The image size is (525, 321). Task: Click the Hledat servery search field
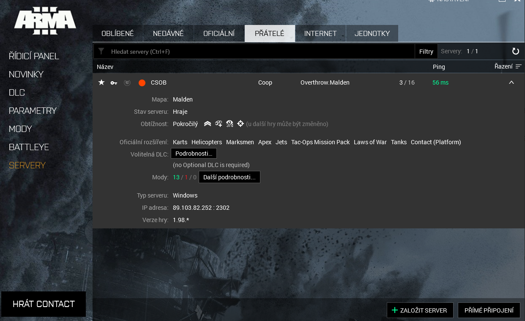point(254,51)
